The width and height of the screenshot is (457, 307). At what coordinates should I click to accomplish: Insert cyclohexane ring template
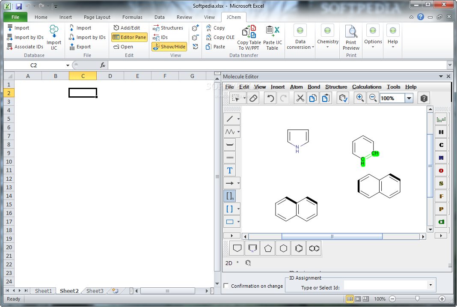283,248
